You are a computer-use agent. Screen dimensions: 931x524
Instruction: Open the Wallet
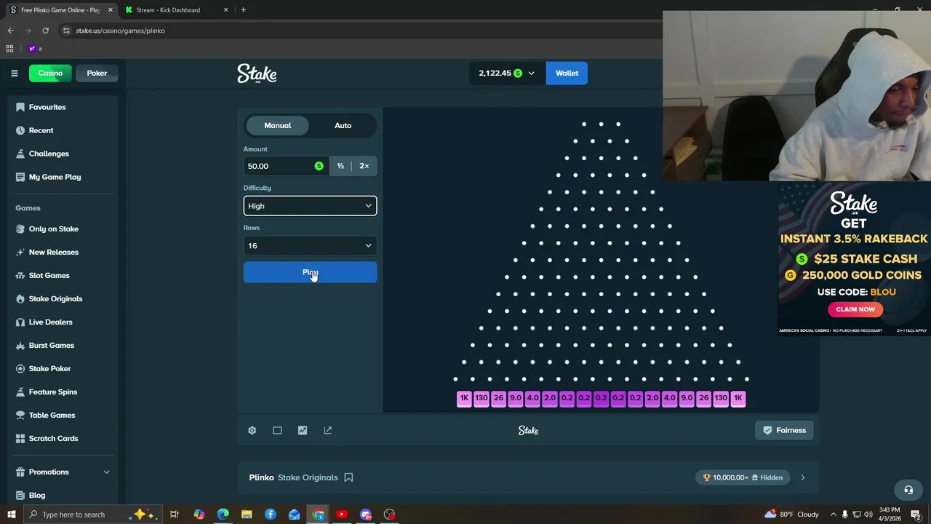click(x=567, y=73)
